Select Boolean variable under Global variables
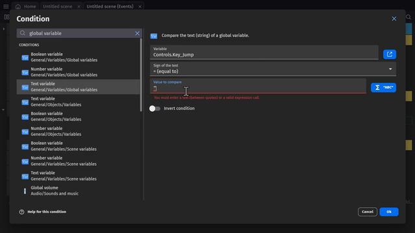 [x=78, y=57]
